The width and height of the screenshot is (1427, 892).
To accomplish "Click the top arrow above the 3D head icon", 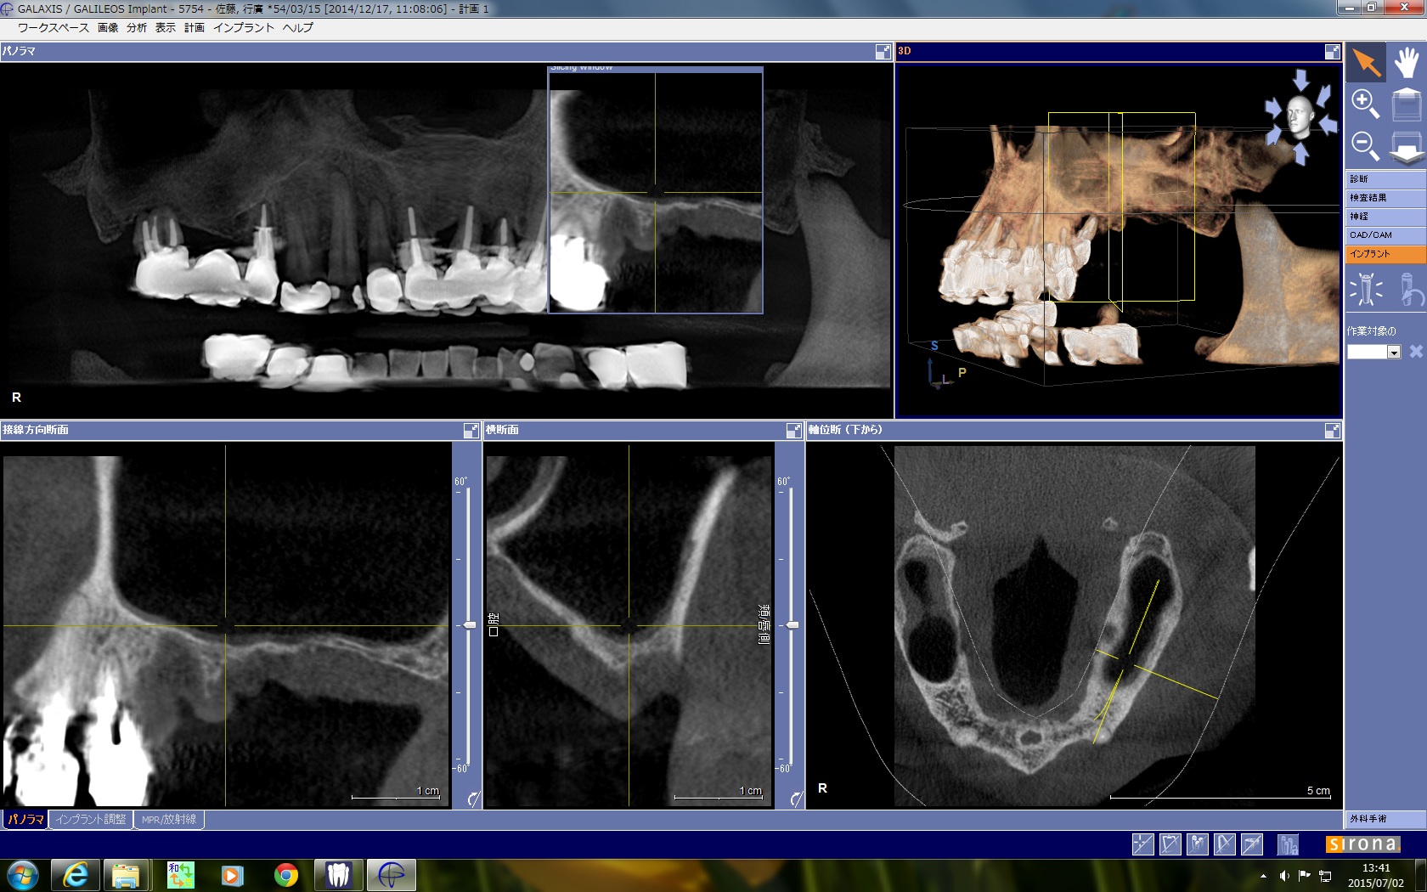I will (x=1300, y=80).
